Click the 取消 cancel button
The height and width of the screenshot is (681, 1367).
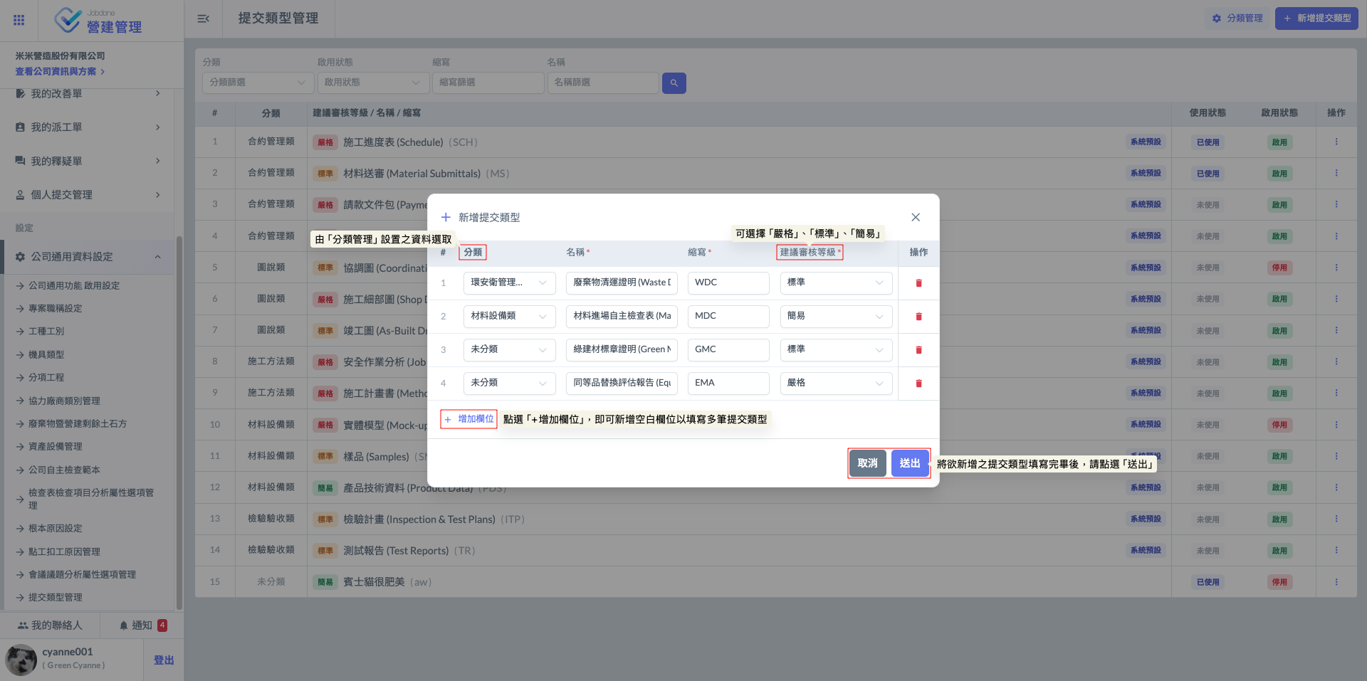(x=868, y=463)
